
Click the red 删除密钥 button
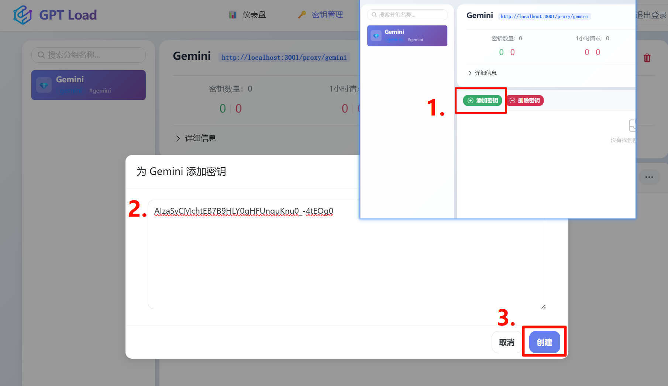click(525, 100)
